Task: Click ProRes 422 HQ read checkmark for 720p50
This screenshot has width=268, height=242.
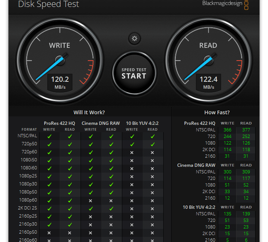Action: pyautogui.click(x=70, y=144)
